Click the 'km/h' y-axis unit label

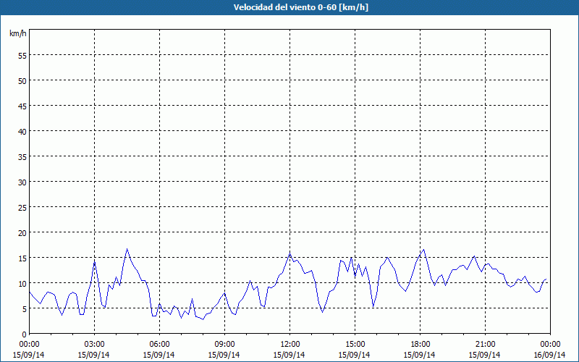click(18, 33)
